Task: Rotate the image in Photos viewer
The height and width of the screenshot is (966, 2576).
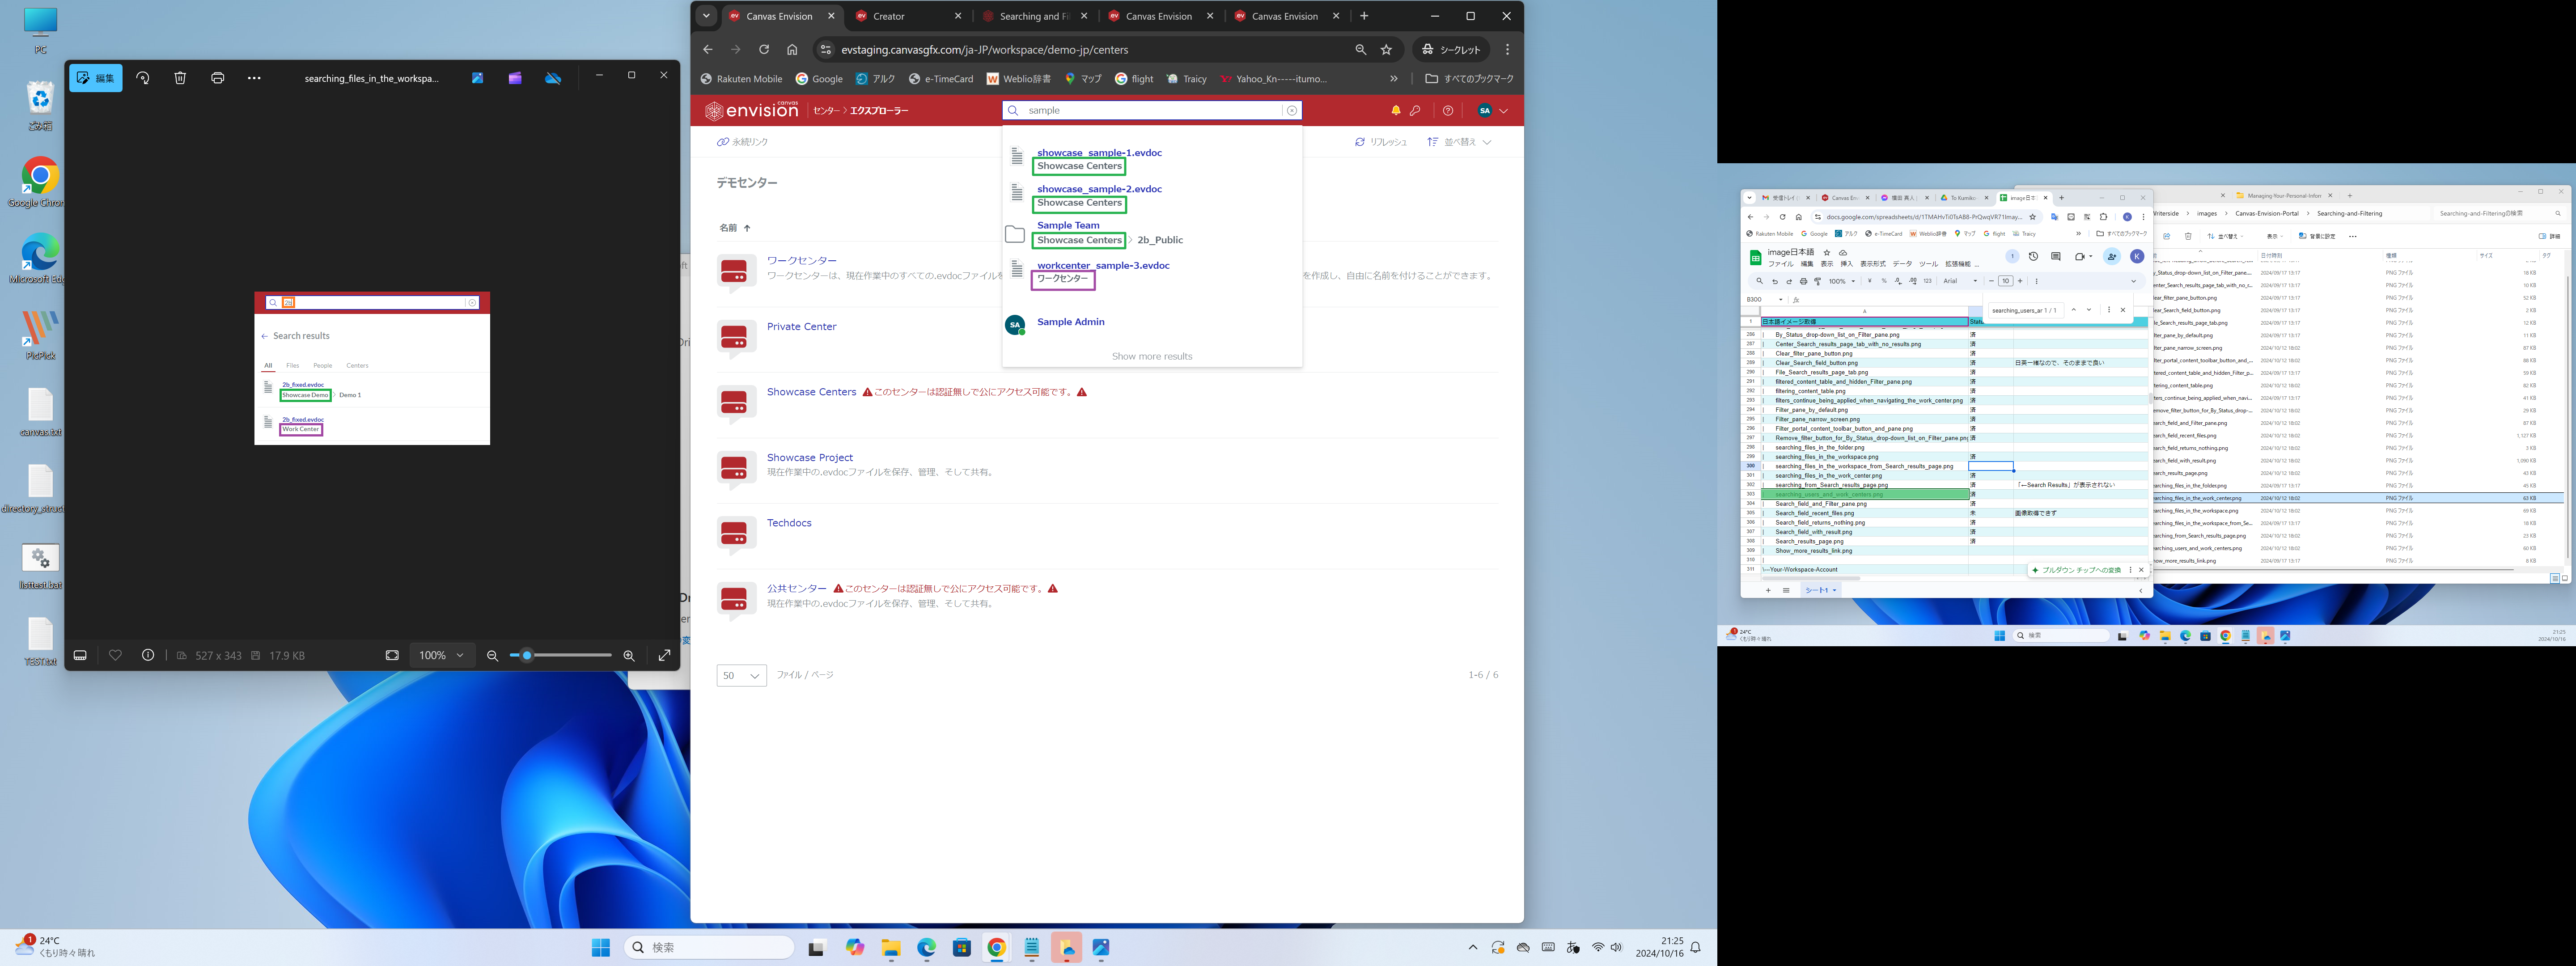Action: [143, 78]
